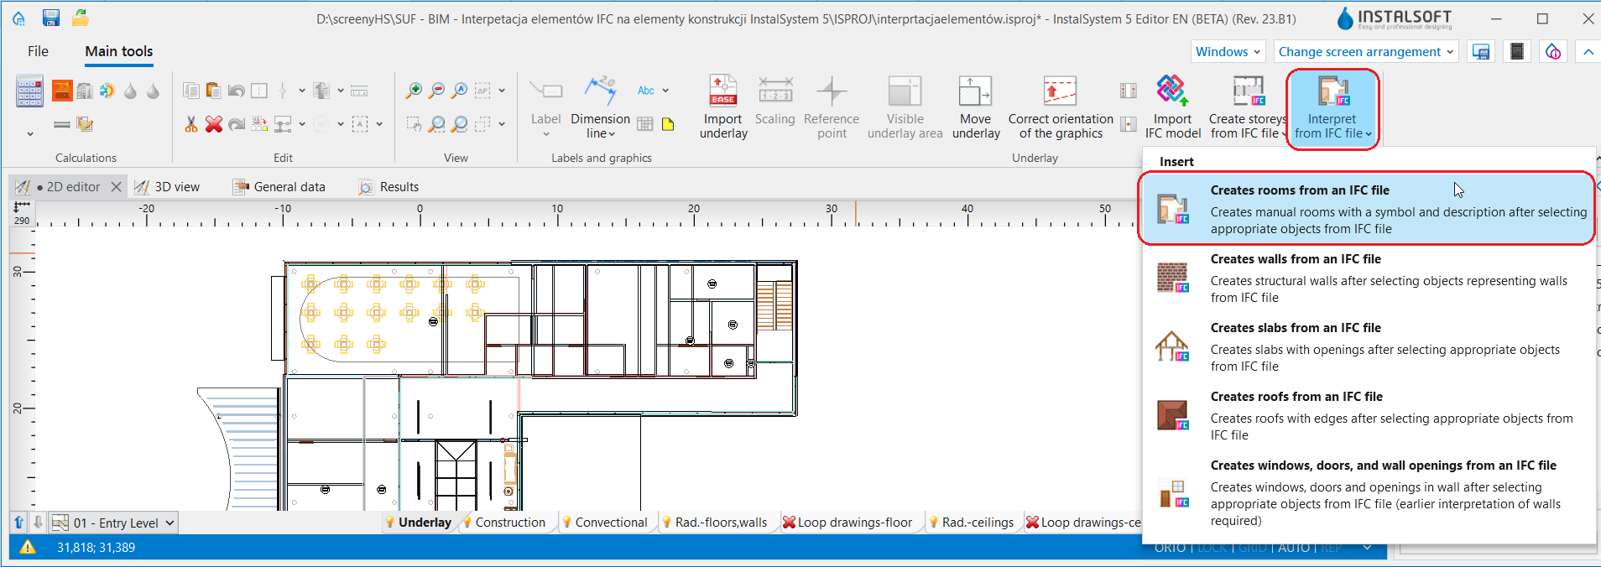Open the Windows dropdown

click(1228, 51)
